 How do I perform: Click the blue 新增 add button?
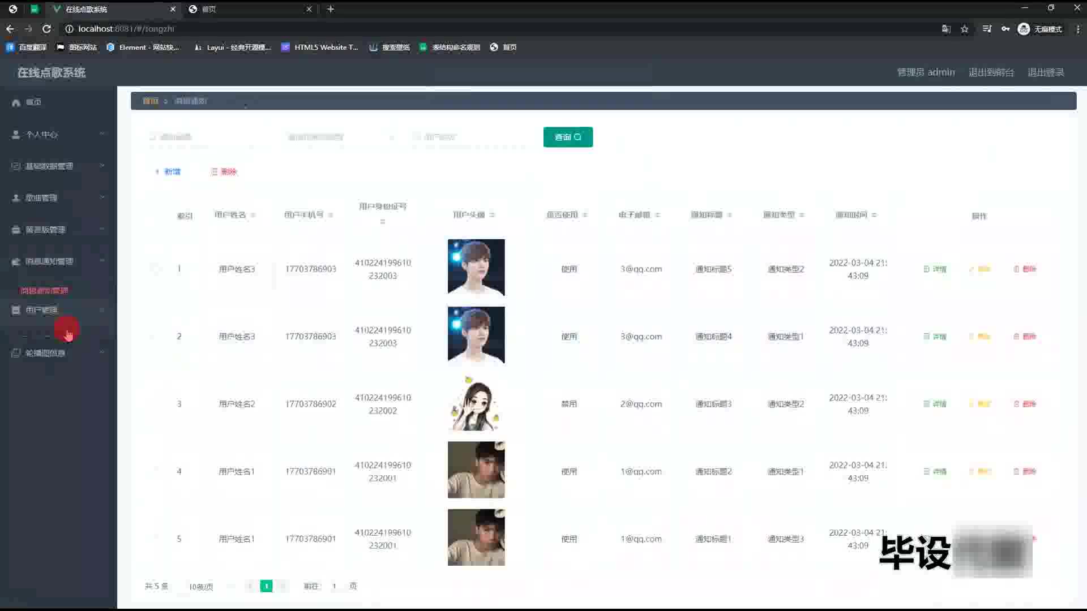[168, 171]
